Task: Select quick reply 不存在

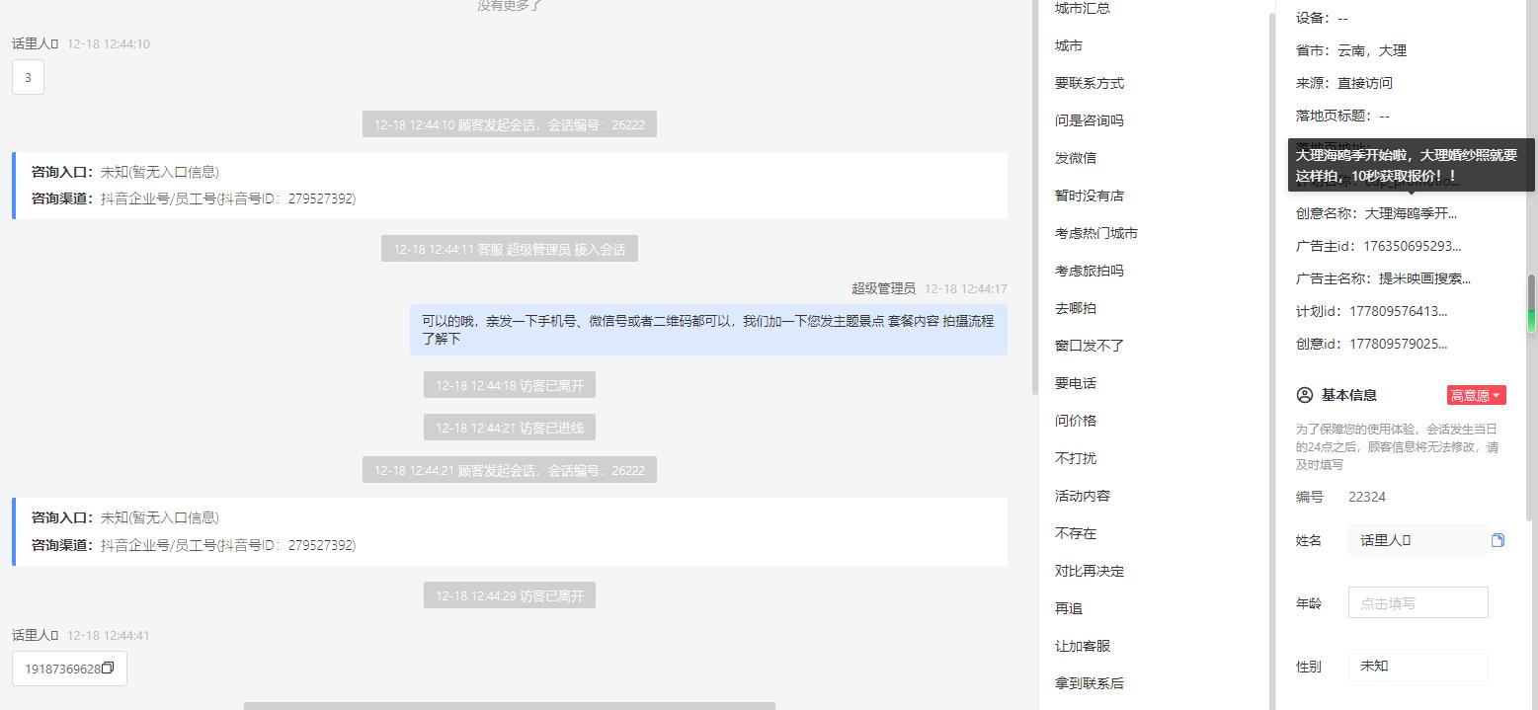Action: [x=1075, y=533]
